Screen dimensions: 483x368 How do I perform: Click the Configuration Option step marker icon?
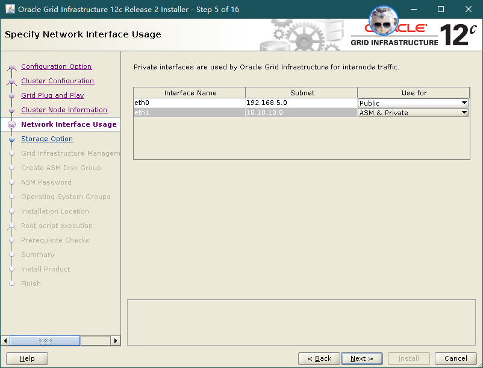[x=11, y=67]
